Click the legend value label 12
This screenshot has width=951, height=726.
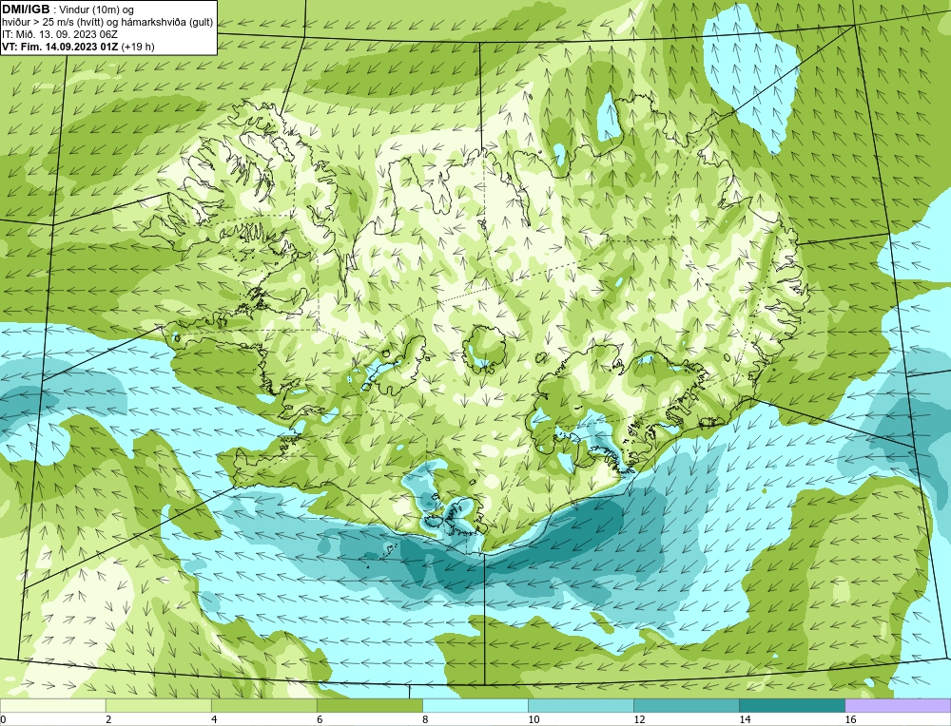[639, 719]
